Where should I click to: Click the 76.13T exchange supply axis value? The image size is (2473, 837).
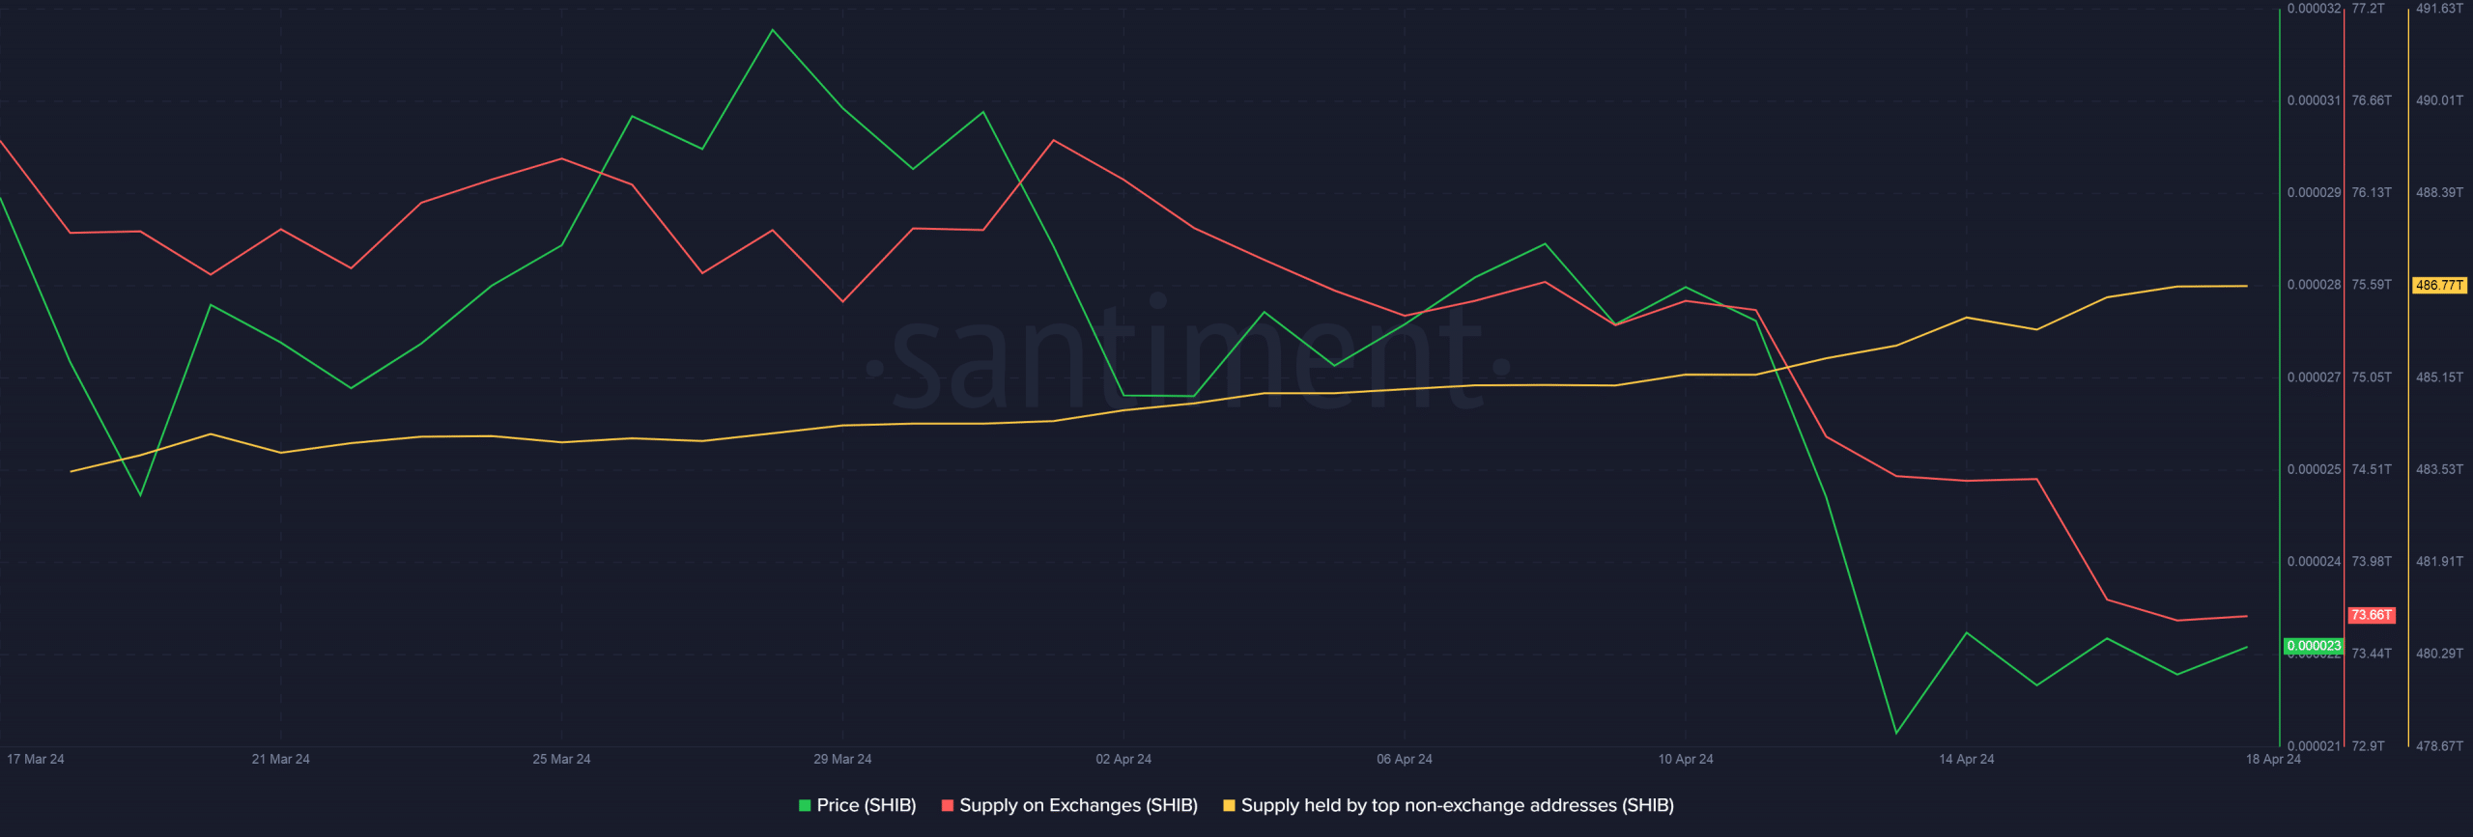click(2372, 193)
